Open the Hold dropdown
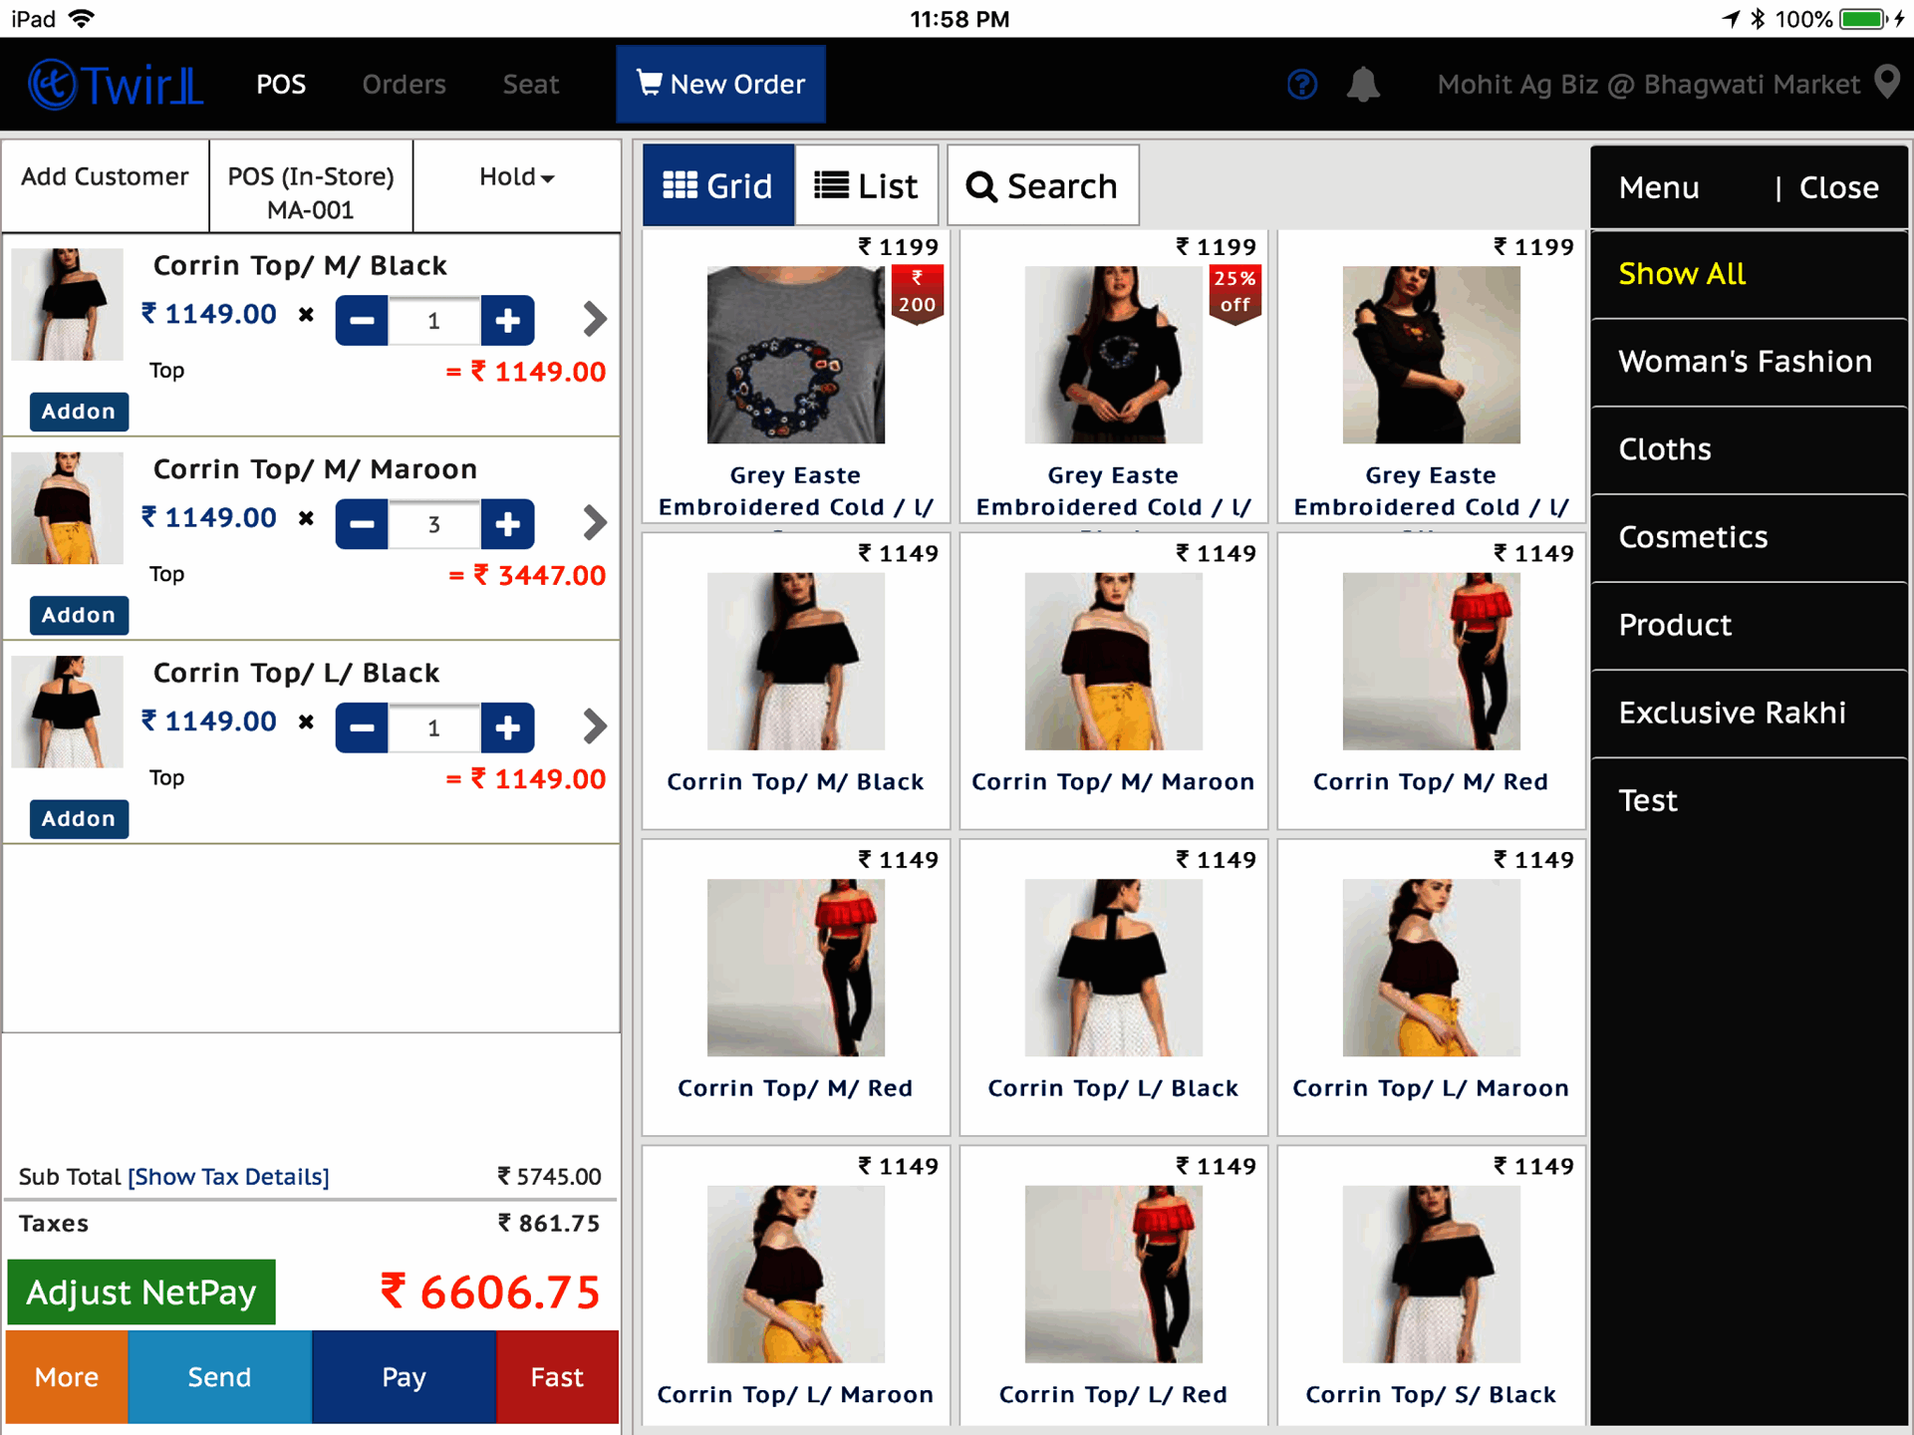 [516, 177]
